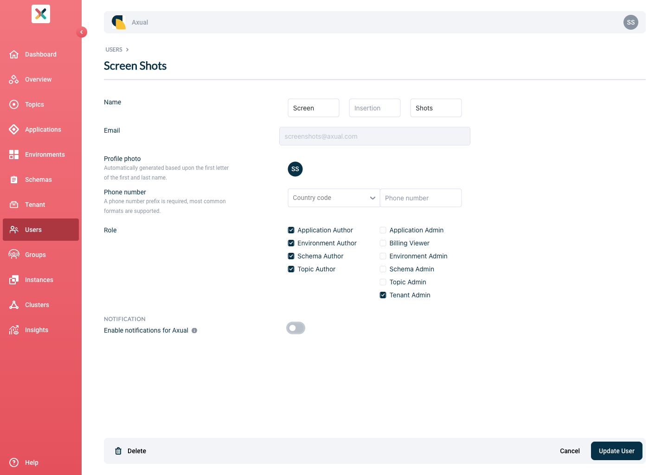This screenshot has height=475, width=668.
Task: Check the Billing Viewer role
Action: click(383, 243)
